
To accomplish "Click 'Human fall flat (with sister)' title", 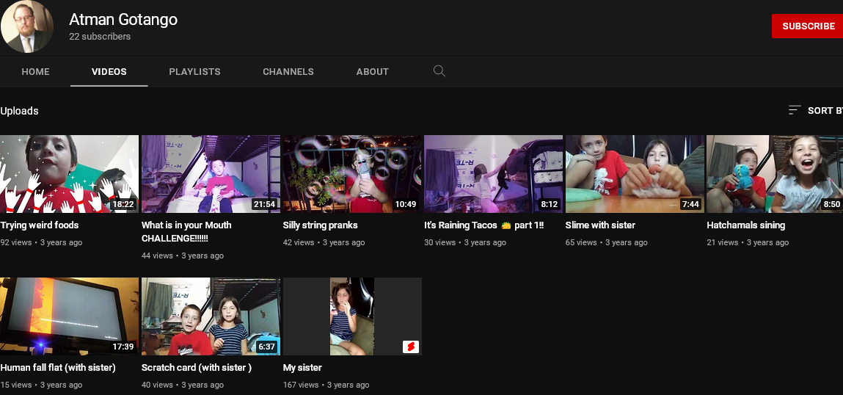I will tap(58, 368).
